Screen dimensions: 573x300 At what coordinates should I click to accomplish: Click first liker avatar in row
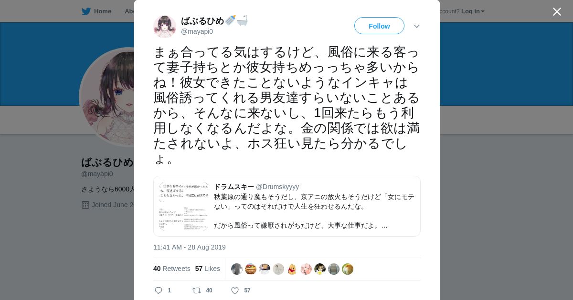[237, 269]
